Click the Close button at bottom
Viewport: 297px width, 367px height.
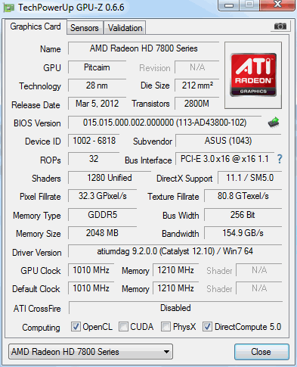(x=261, y=352)
